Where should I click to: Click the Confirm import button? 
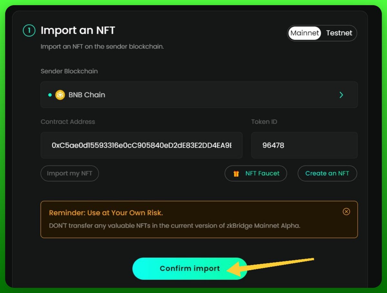point(190,269)
